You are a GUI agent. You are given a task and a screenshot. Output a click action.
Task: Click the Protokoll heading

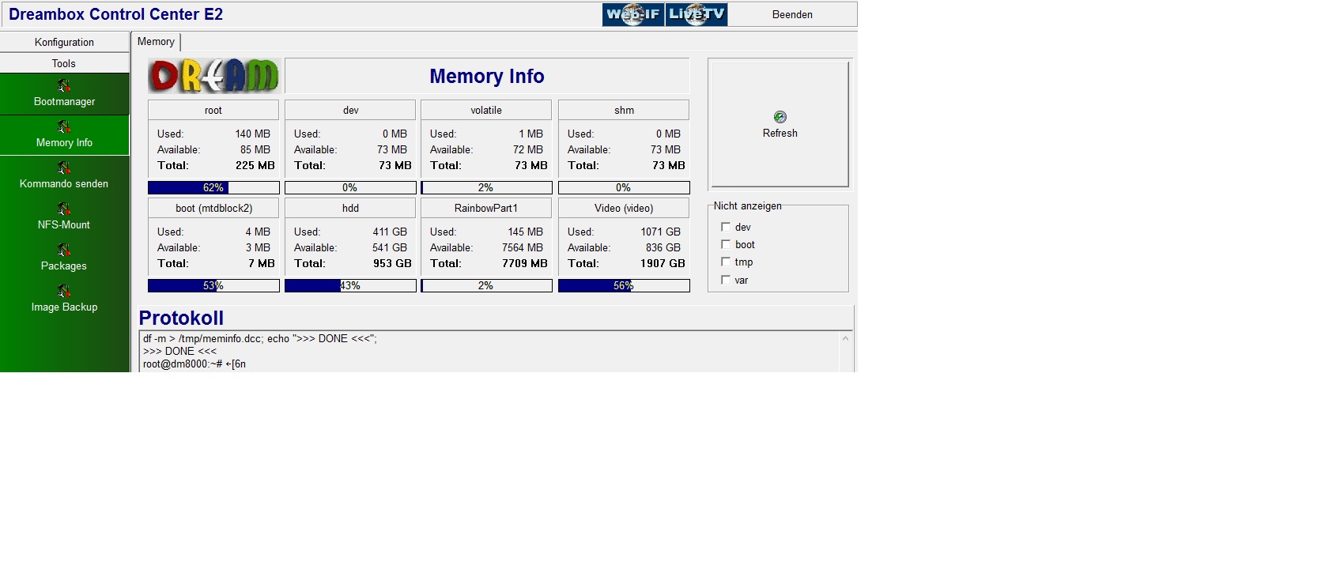tap(181, 318)
